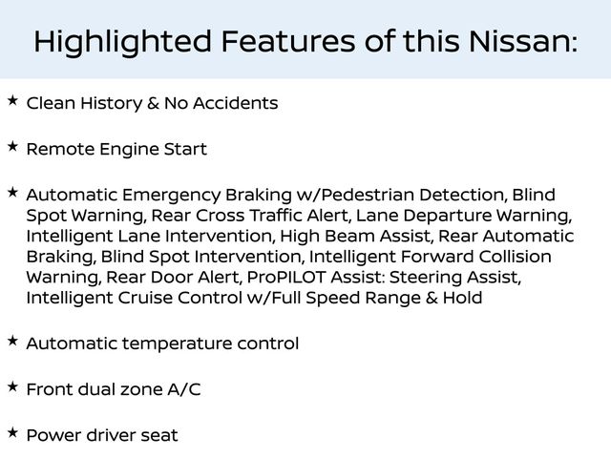Select the Front dual zone A/C text
The image size is (611, 458).
click(114, 389)
